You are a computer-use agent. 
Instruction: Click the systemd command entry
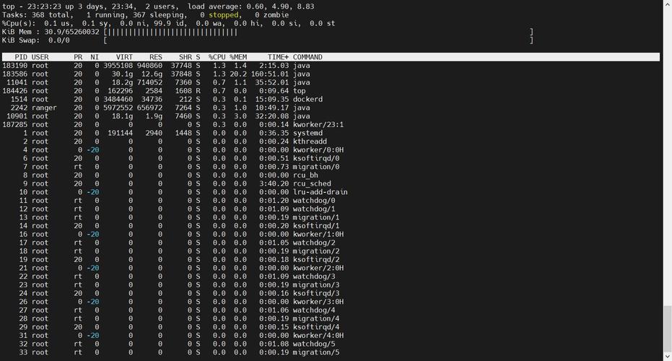click(307, 133)
